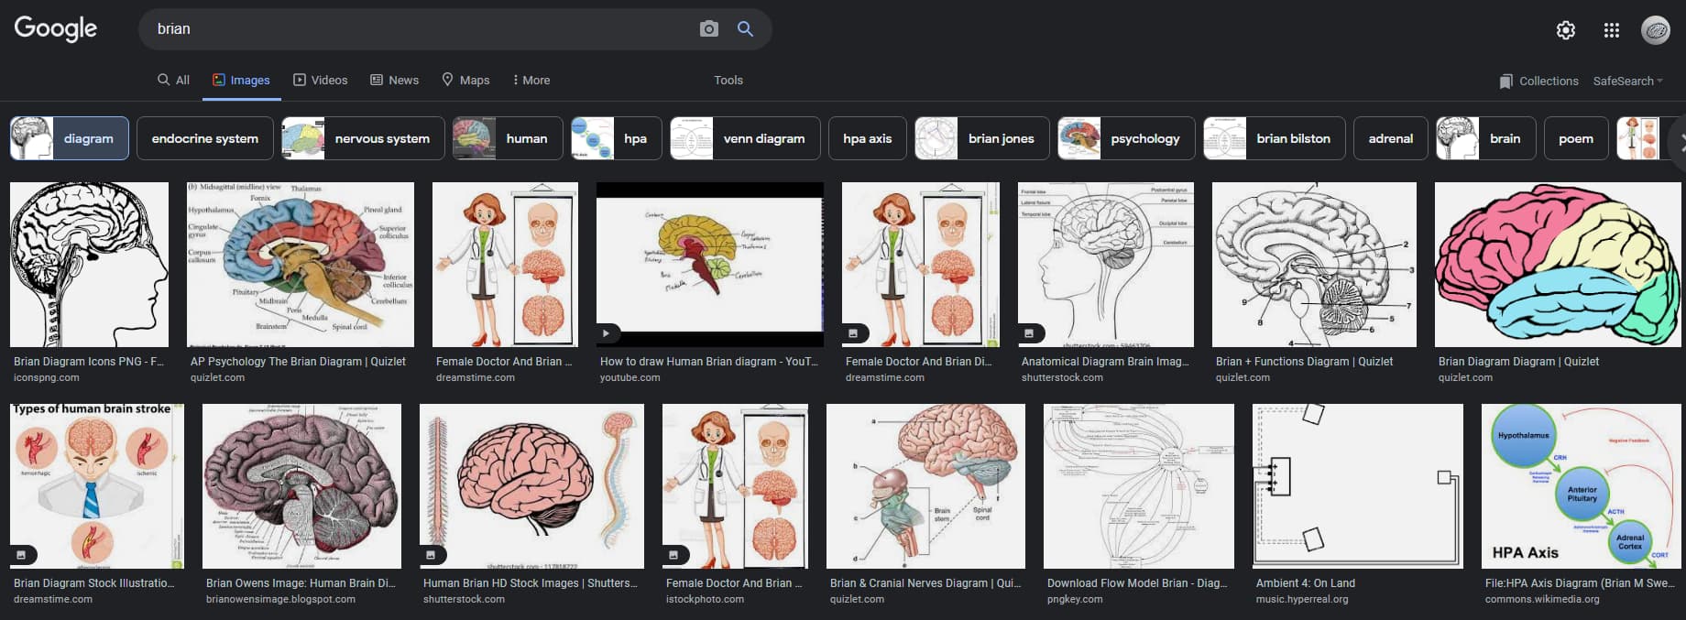Expand the SafeSearch dropdown
Screen dimensions: 1686x620
click(1627, 81)
